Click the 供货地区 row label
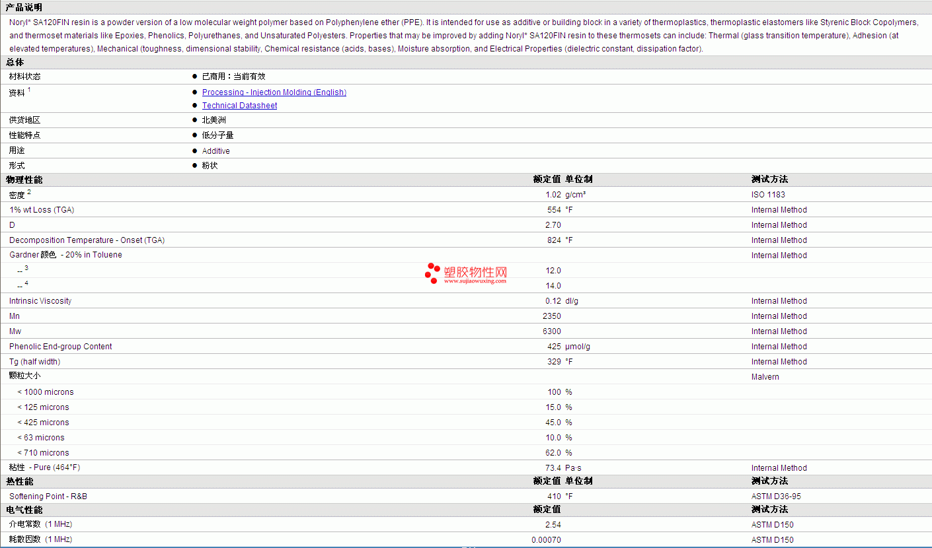Viewport: 932px width, 548px height. (25, 120)
